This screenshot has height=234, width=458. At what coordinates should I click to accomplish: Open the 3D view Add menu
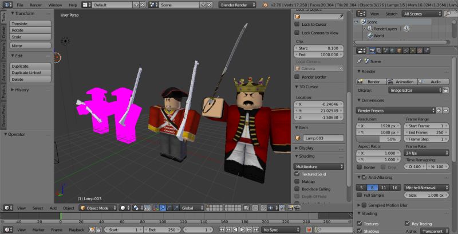click(53, 208)
